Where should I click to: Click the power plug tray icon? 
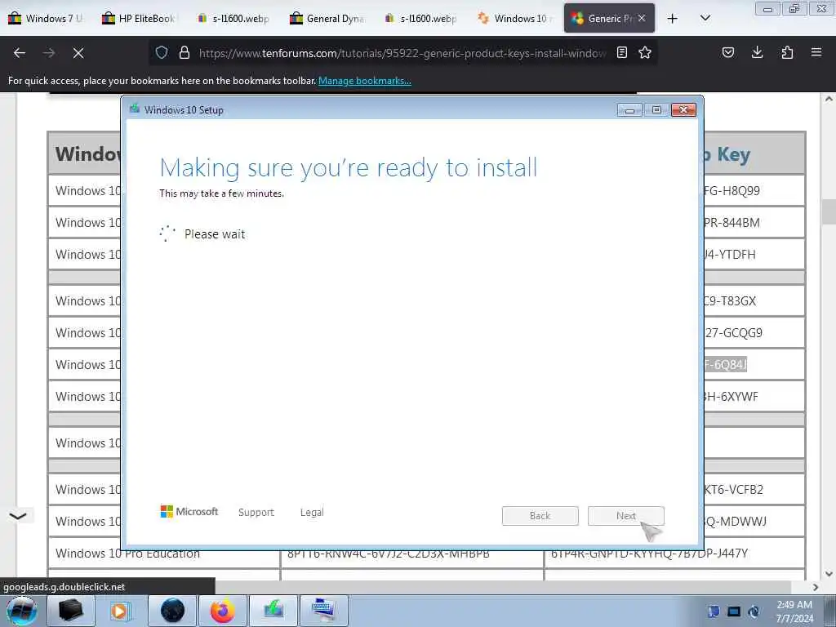point(754,611)
